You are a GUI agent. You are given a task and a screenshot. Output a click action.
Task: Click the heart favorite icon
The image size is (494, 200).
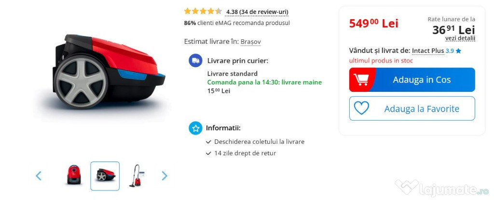tap(361, 108)
